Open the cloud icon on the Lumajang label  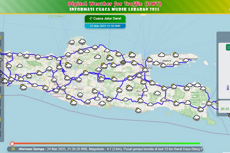(x=163, y=100)
